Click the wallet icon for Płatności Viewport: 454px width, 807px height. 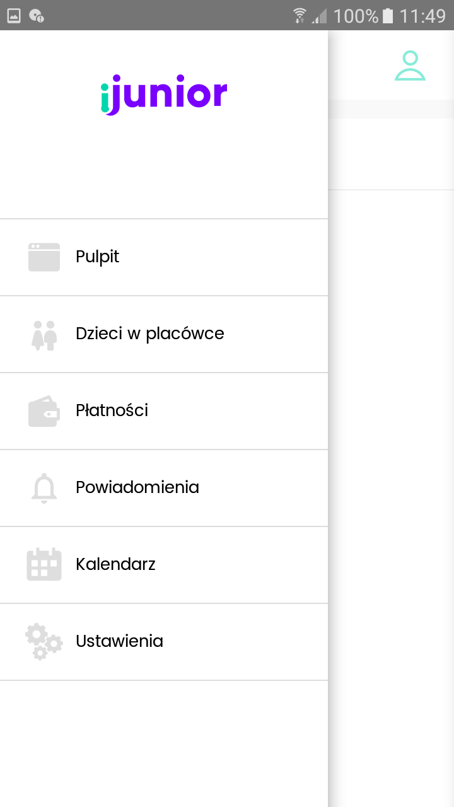44,411
